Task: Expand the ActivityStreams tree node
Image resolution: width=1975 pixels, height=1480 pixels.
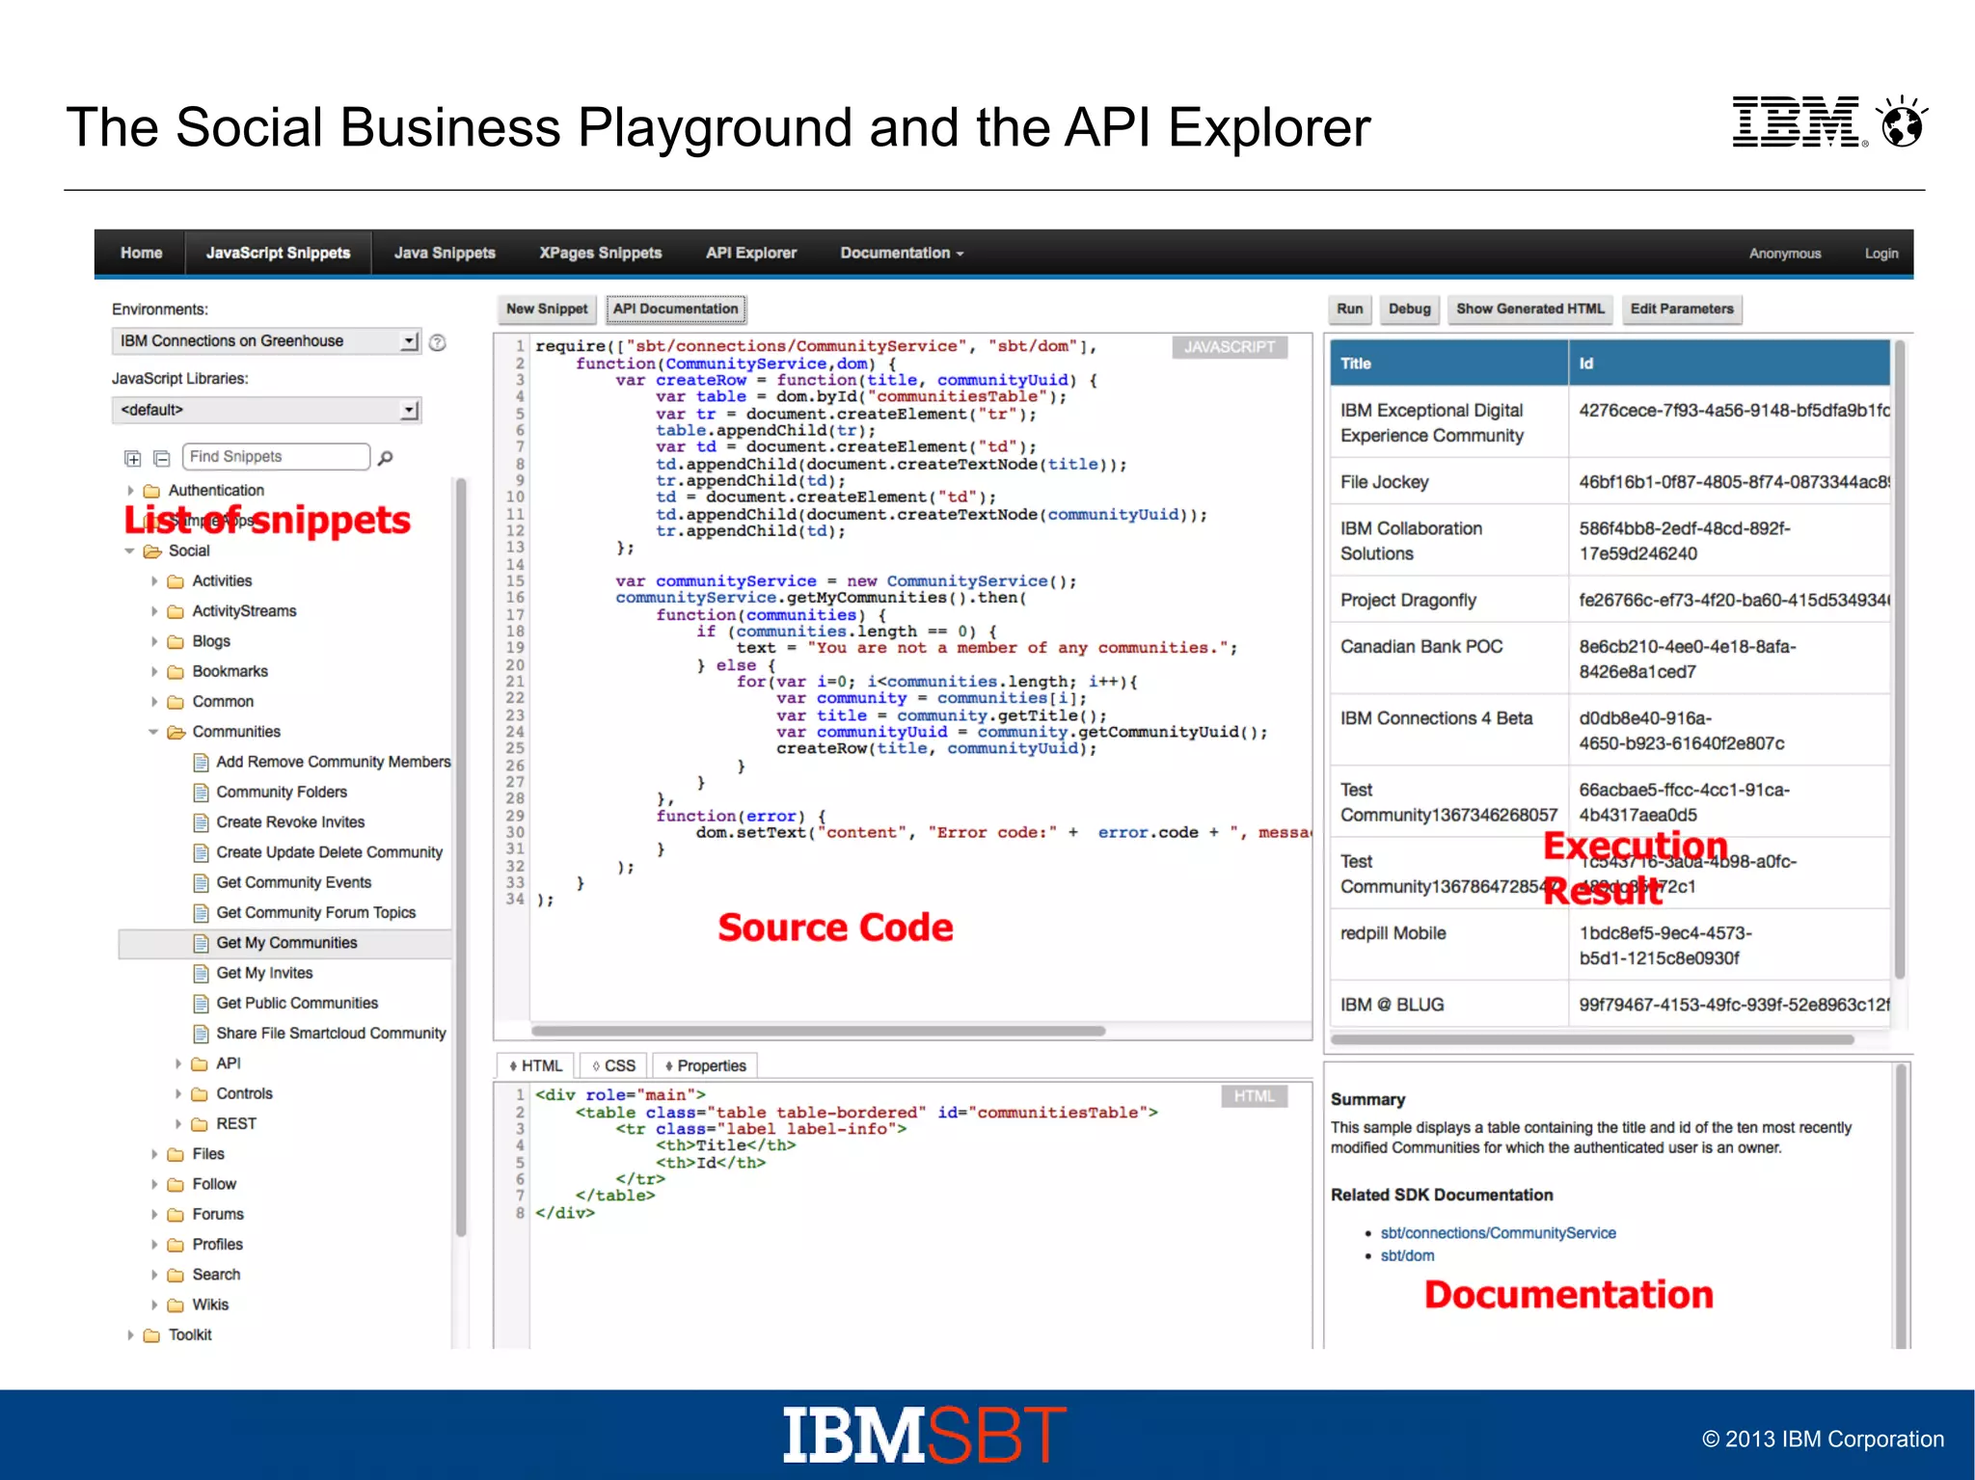Action: click(x=153, y=611)
